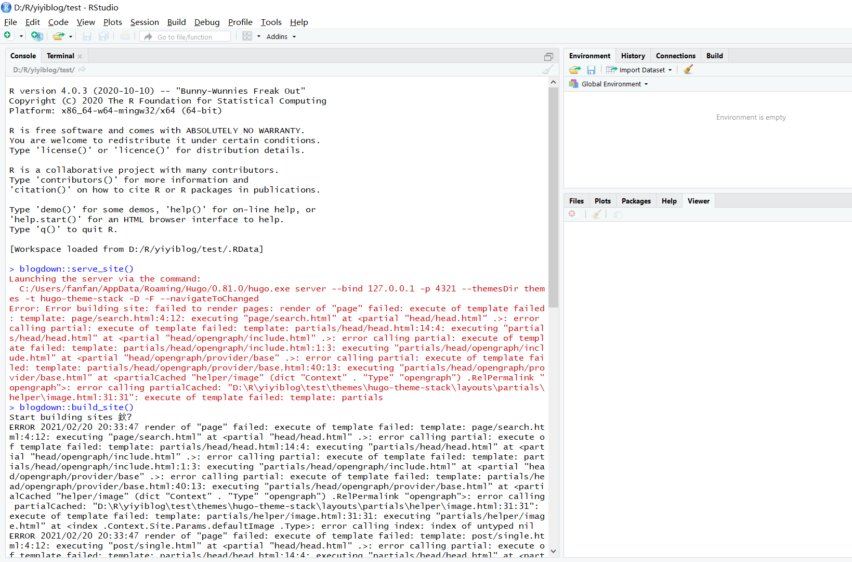
Task: Click the Save workspace disk icon
Action: point(591,70)
